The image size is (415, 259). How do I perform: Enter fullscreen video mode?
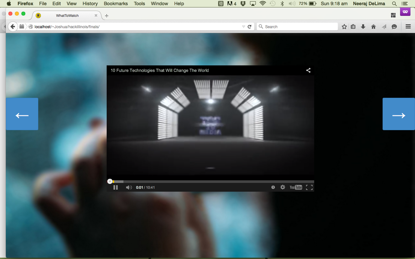click(x=309, y=187)
